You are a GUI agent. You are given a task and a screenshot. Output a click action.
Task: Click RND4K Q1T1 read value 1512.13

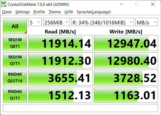(60, 95)
